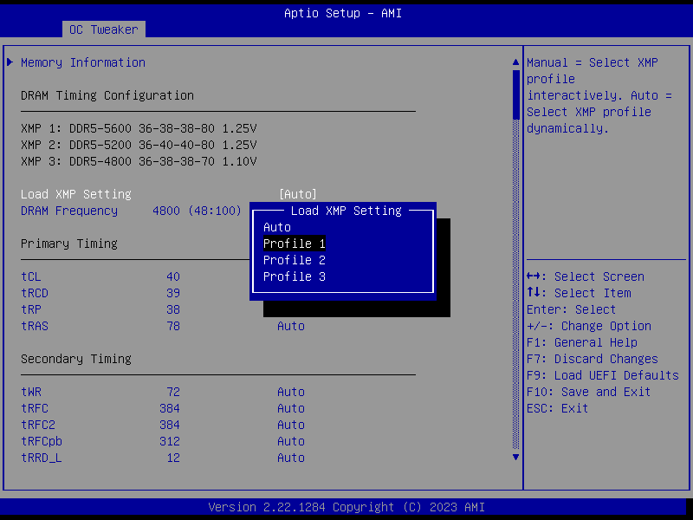The width and height of the screenshot is (693, 520).
Task: Select the tRRD_L timing row
Action: point(163,458)
